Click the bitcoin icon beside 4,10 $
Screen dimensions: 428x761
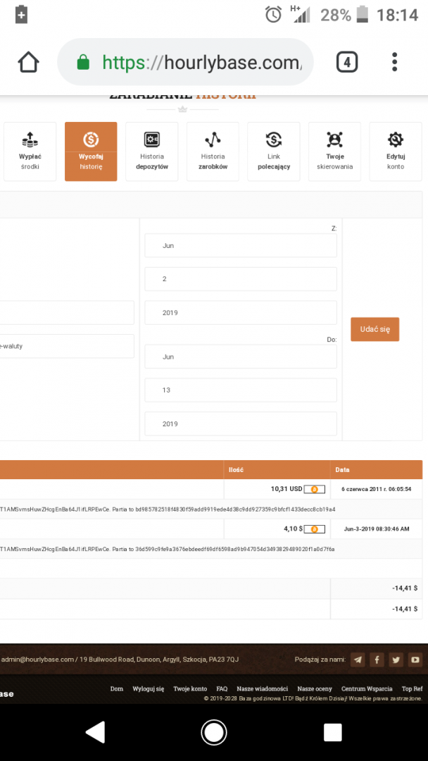pyautogui.click(x=314, y=529)
